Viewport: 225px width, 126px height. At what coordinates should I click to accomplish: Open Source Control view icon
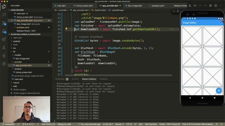pos(4,23)
